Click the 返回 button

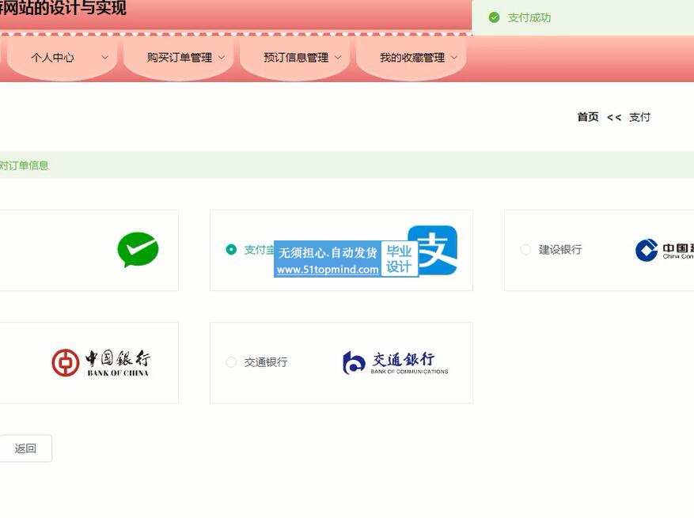pos(25,448)
